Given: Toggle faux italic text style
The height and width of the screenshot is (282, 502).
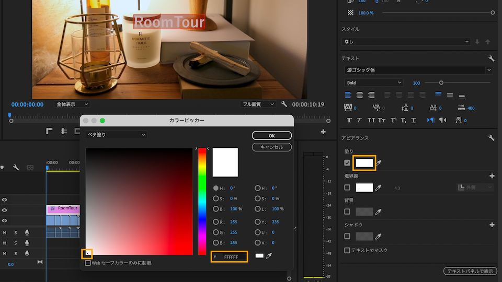Looking at the screenshot, I should coord(359,120).
